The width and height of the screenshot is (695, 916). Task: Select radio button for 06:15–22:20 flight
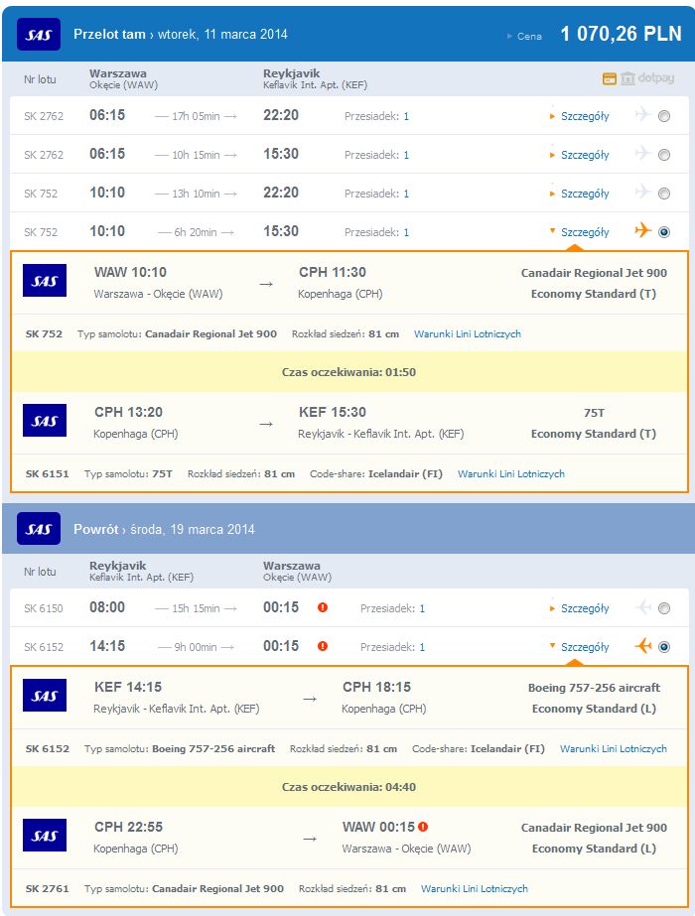point(664,116)
